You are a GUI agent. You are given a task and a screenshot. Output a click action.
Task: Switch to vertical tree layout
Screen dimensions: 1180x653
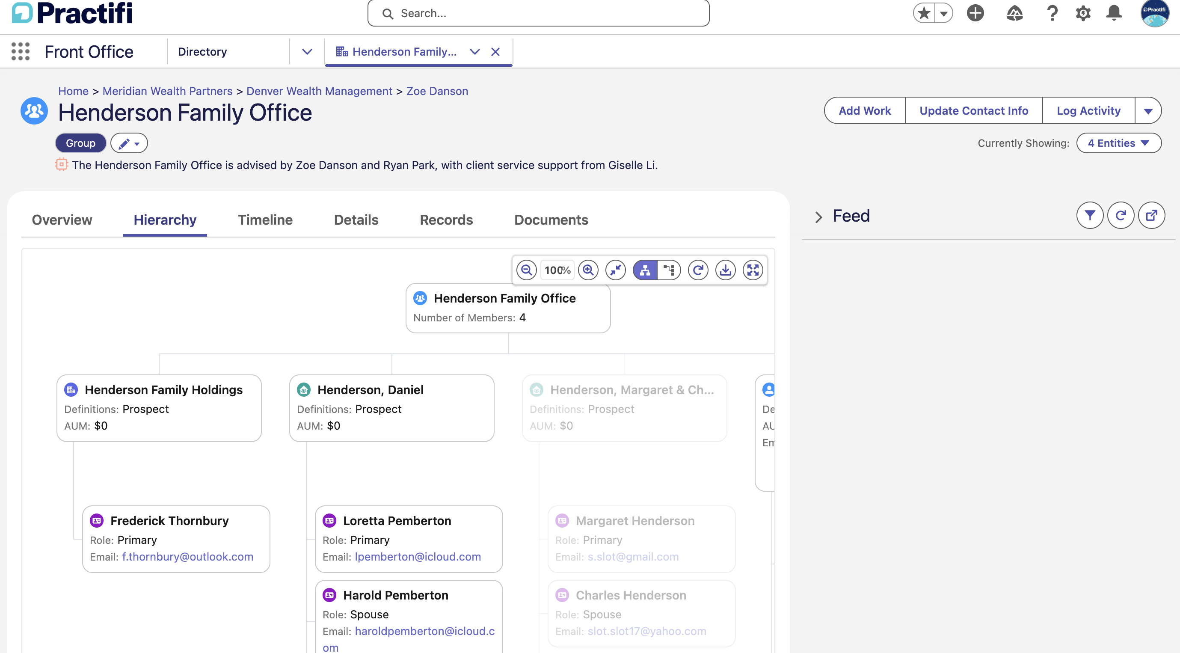point(645,270)
